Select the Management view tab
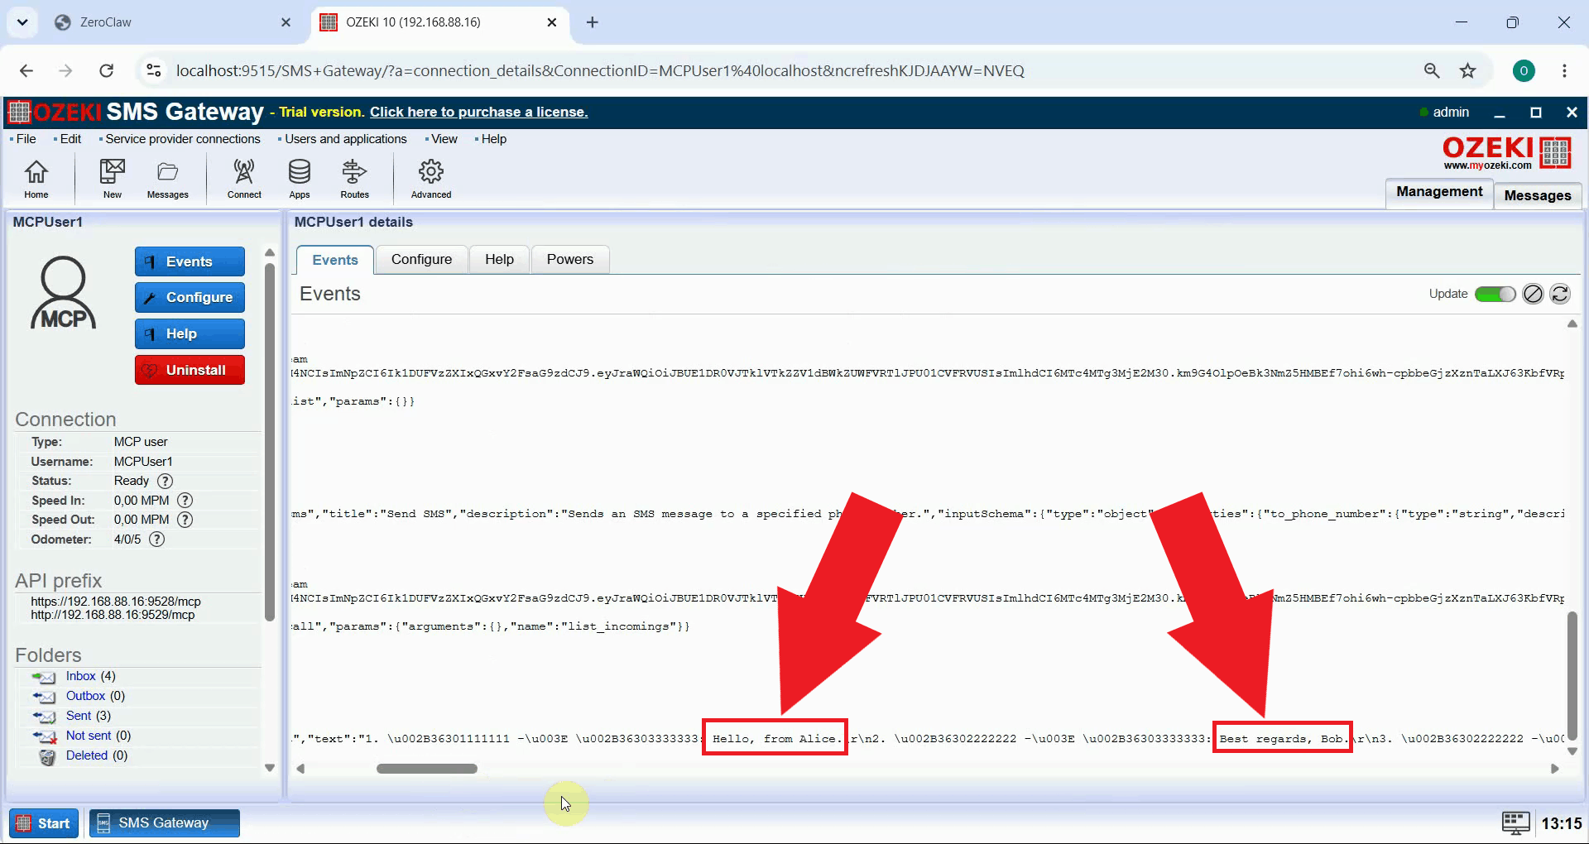This screenshot has height=844, width=1589. click(x=1439, y=192)
